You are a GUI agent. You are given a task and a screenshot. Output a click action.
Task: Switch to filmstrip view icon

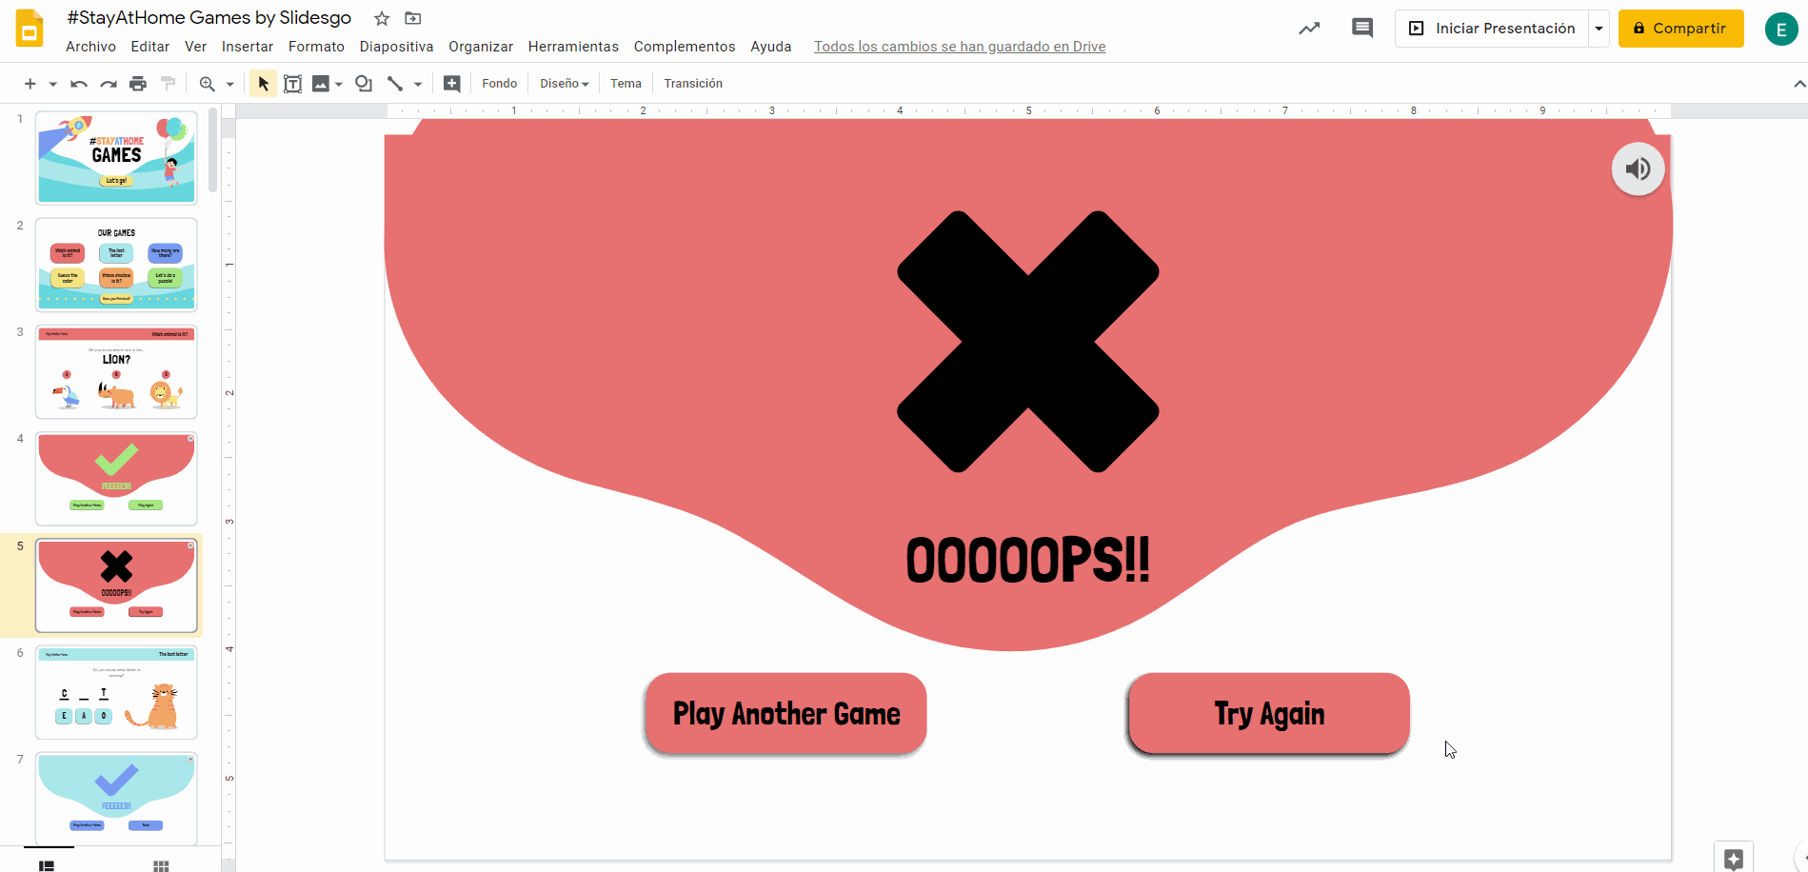point(47,865)
